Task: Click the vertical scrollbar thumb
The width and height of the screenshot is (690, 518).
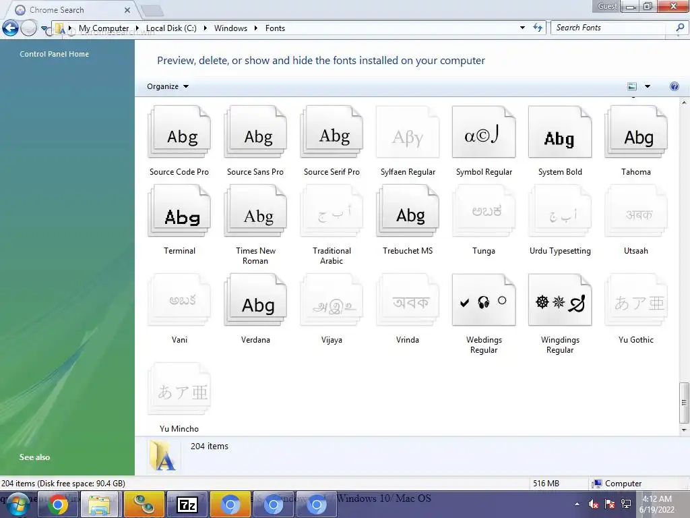Action: [x=683, y=402]
